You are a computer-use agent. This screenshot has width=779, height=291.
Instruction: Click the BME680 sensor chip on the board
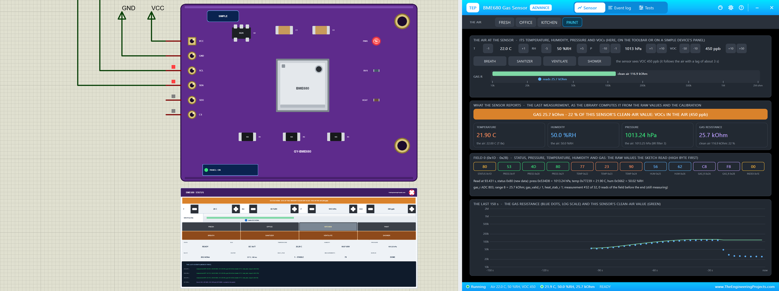tap(303, 85)
